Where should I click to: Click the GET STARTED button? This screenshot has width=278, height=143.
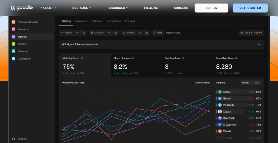tap(250, 8)
